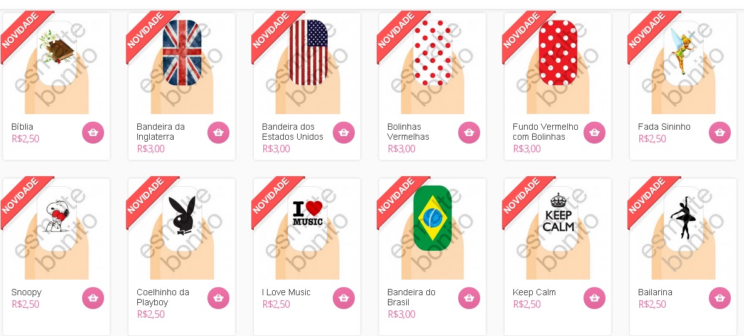744x336 pixels.
Task: Add Bandeira da Inglaterra to cart
Action: 218,132
